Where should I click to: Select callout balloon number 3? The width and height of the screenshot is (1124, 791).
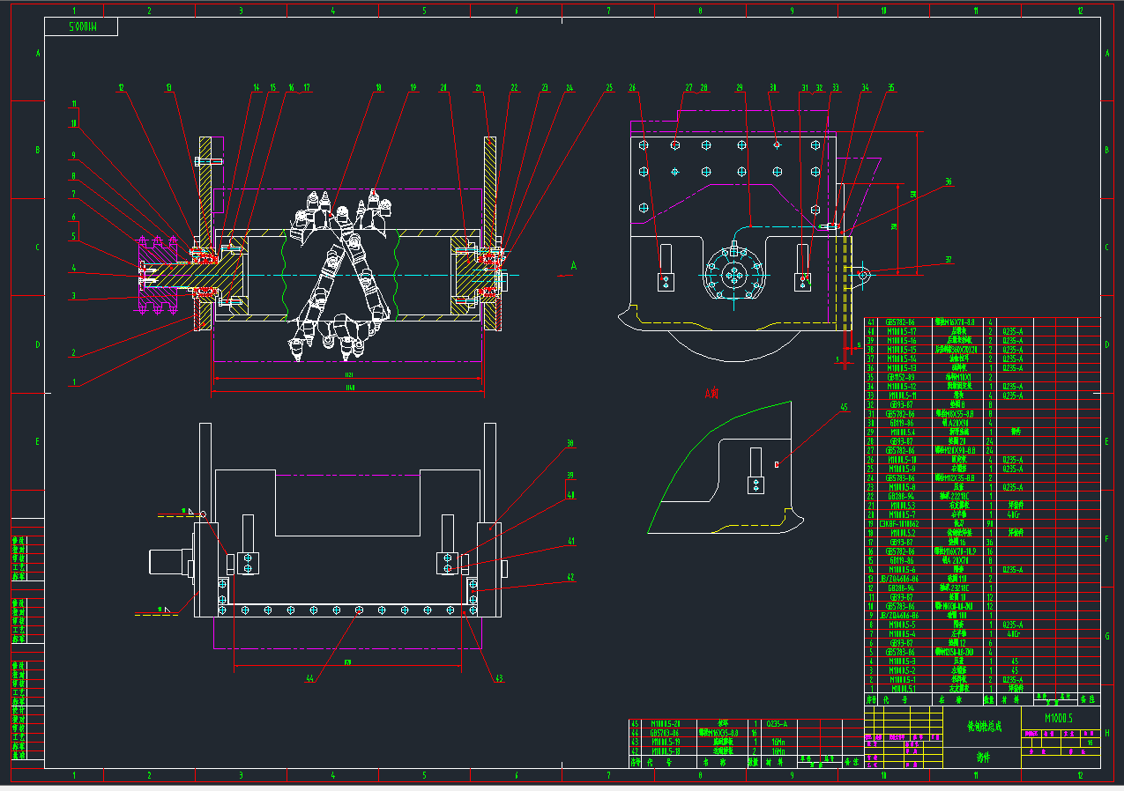(75, 296)
